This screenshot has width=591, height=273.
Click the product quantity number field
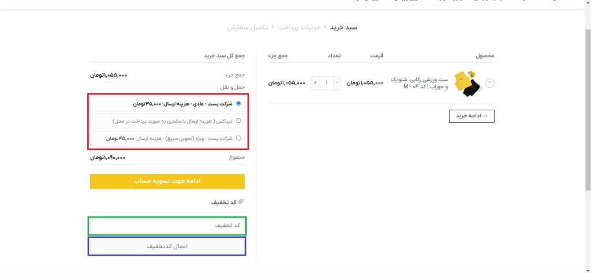(327, 83)
